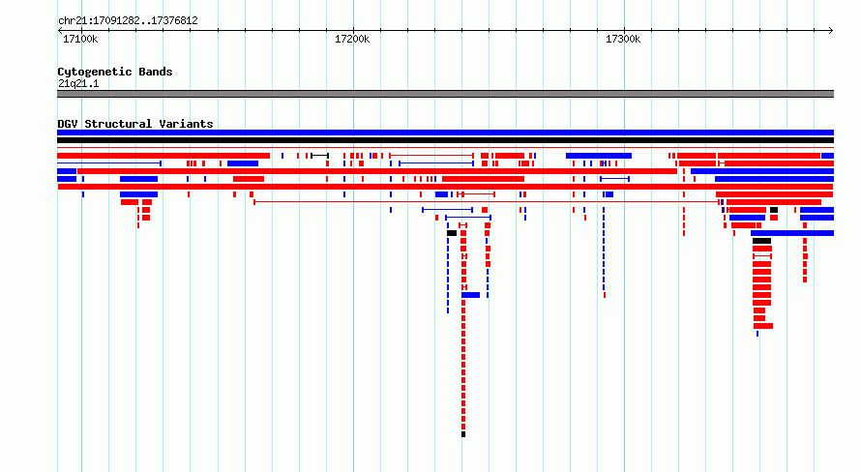The width and height of the screenshot is (861, 472).
Task: Click the widest bottom red bar in right stack
Action: tap(763, 326)
